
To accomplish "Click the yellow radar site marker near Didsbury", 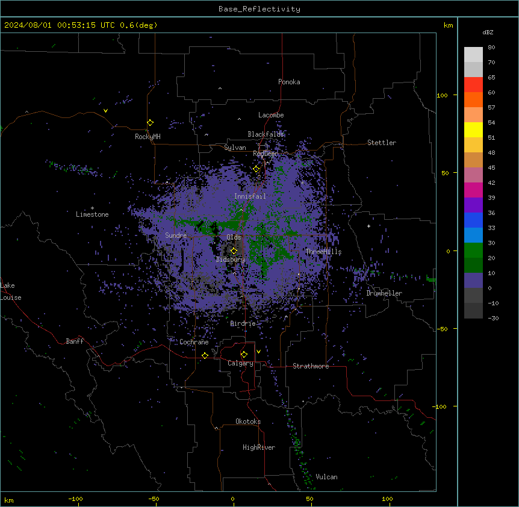I will [234, 251].
